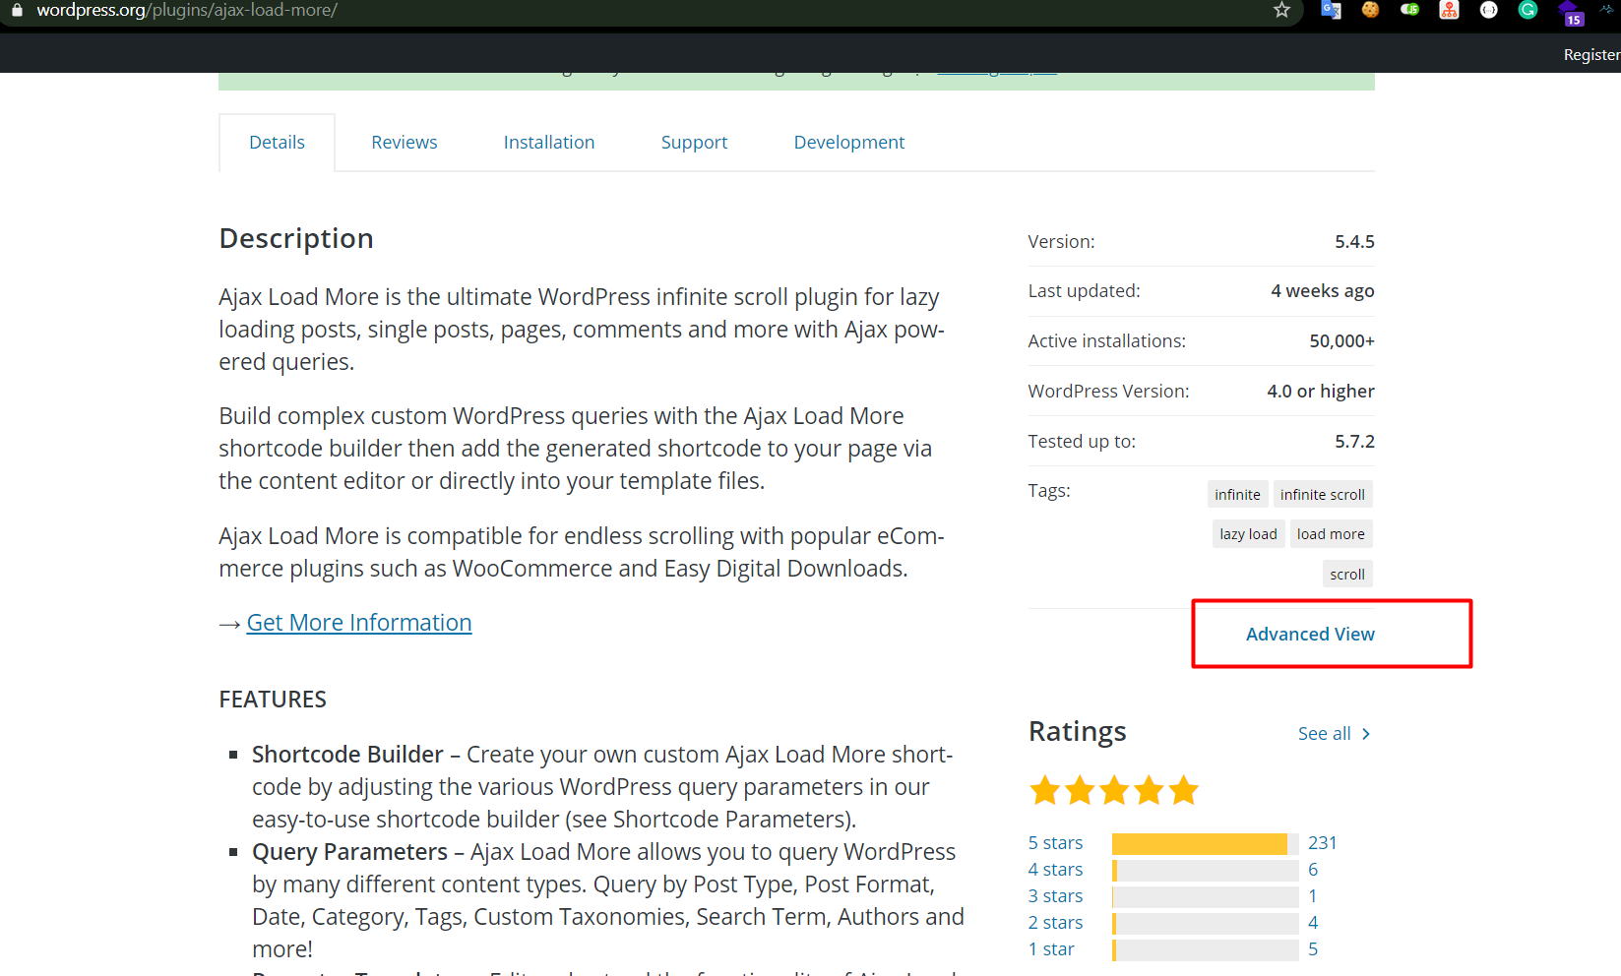This screenshot has height=976, width=1621.
Task: Open the Support tab
Action: [694, 143]
